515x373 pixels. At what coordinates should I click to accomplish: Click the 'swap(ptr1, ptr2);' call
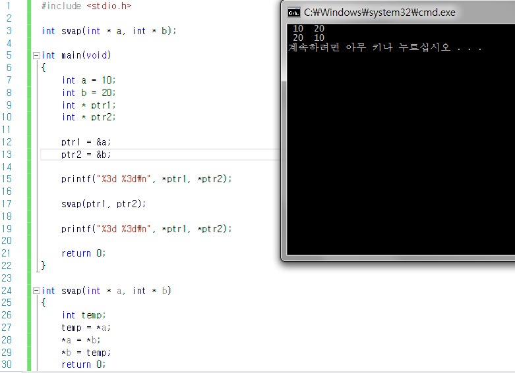pos(104,204)
